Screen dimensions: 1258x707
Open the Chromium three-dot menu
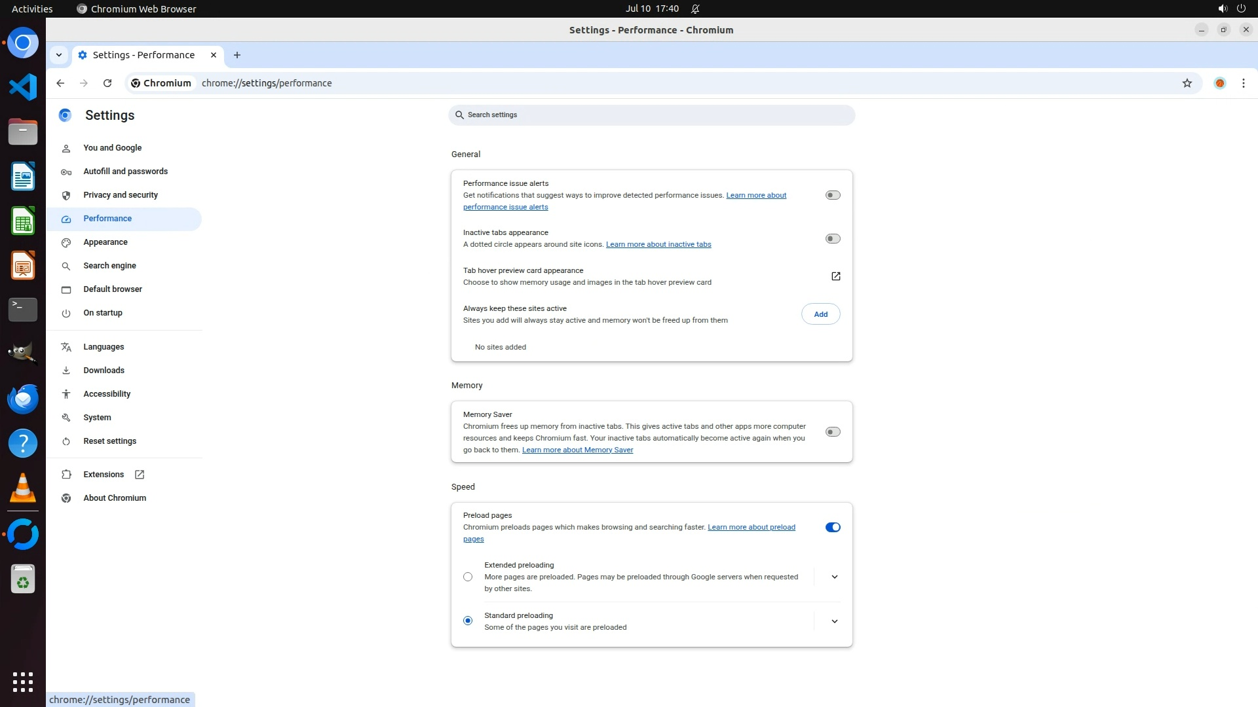pyautogui.click(x=1243, y=83)
